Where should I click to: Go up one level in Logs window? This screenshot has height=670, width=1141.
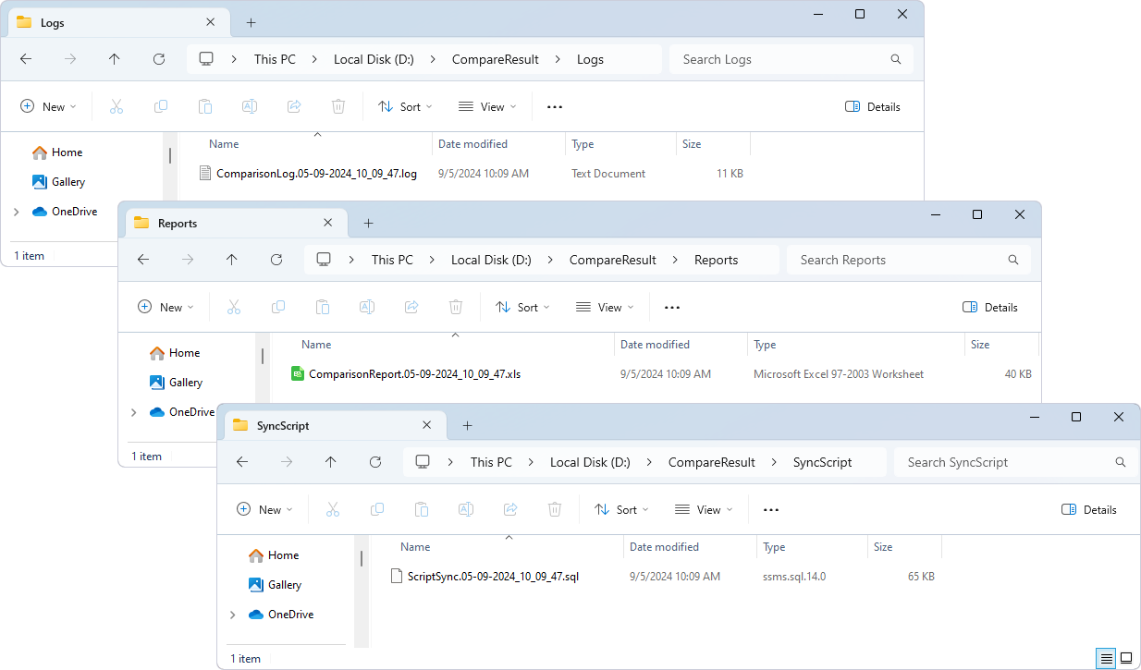115,59
